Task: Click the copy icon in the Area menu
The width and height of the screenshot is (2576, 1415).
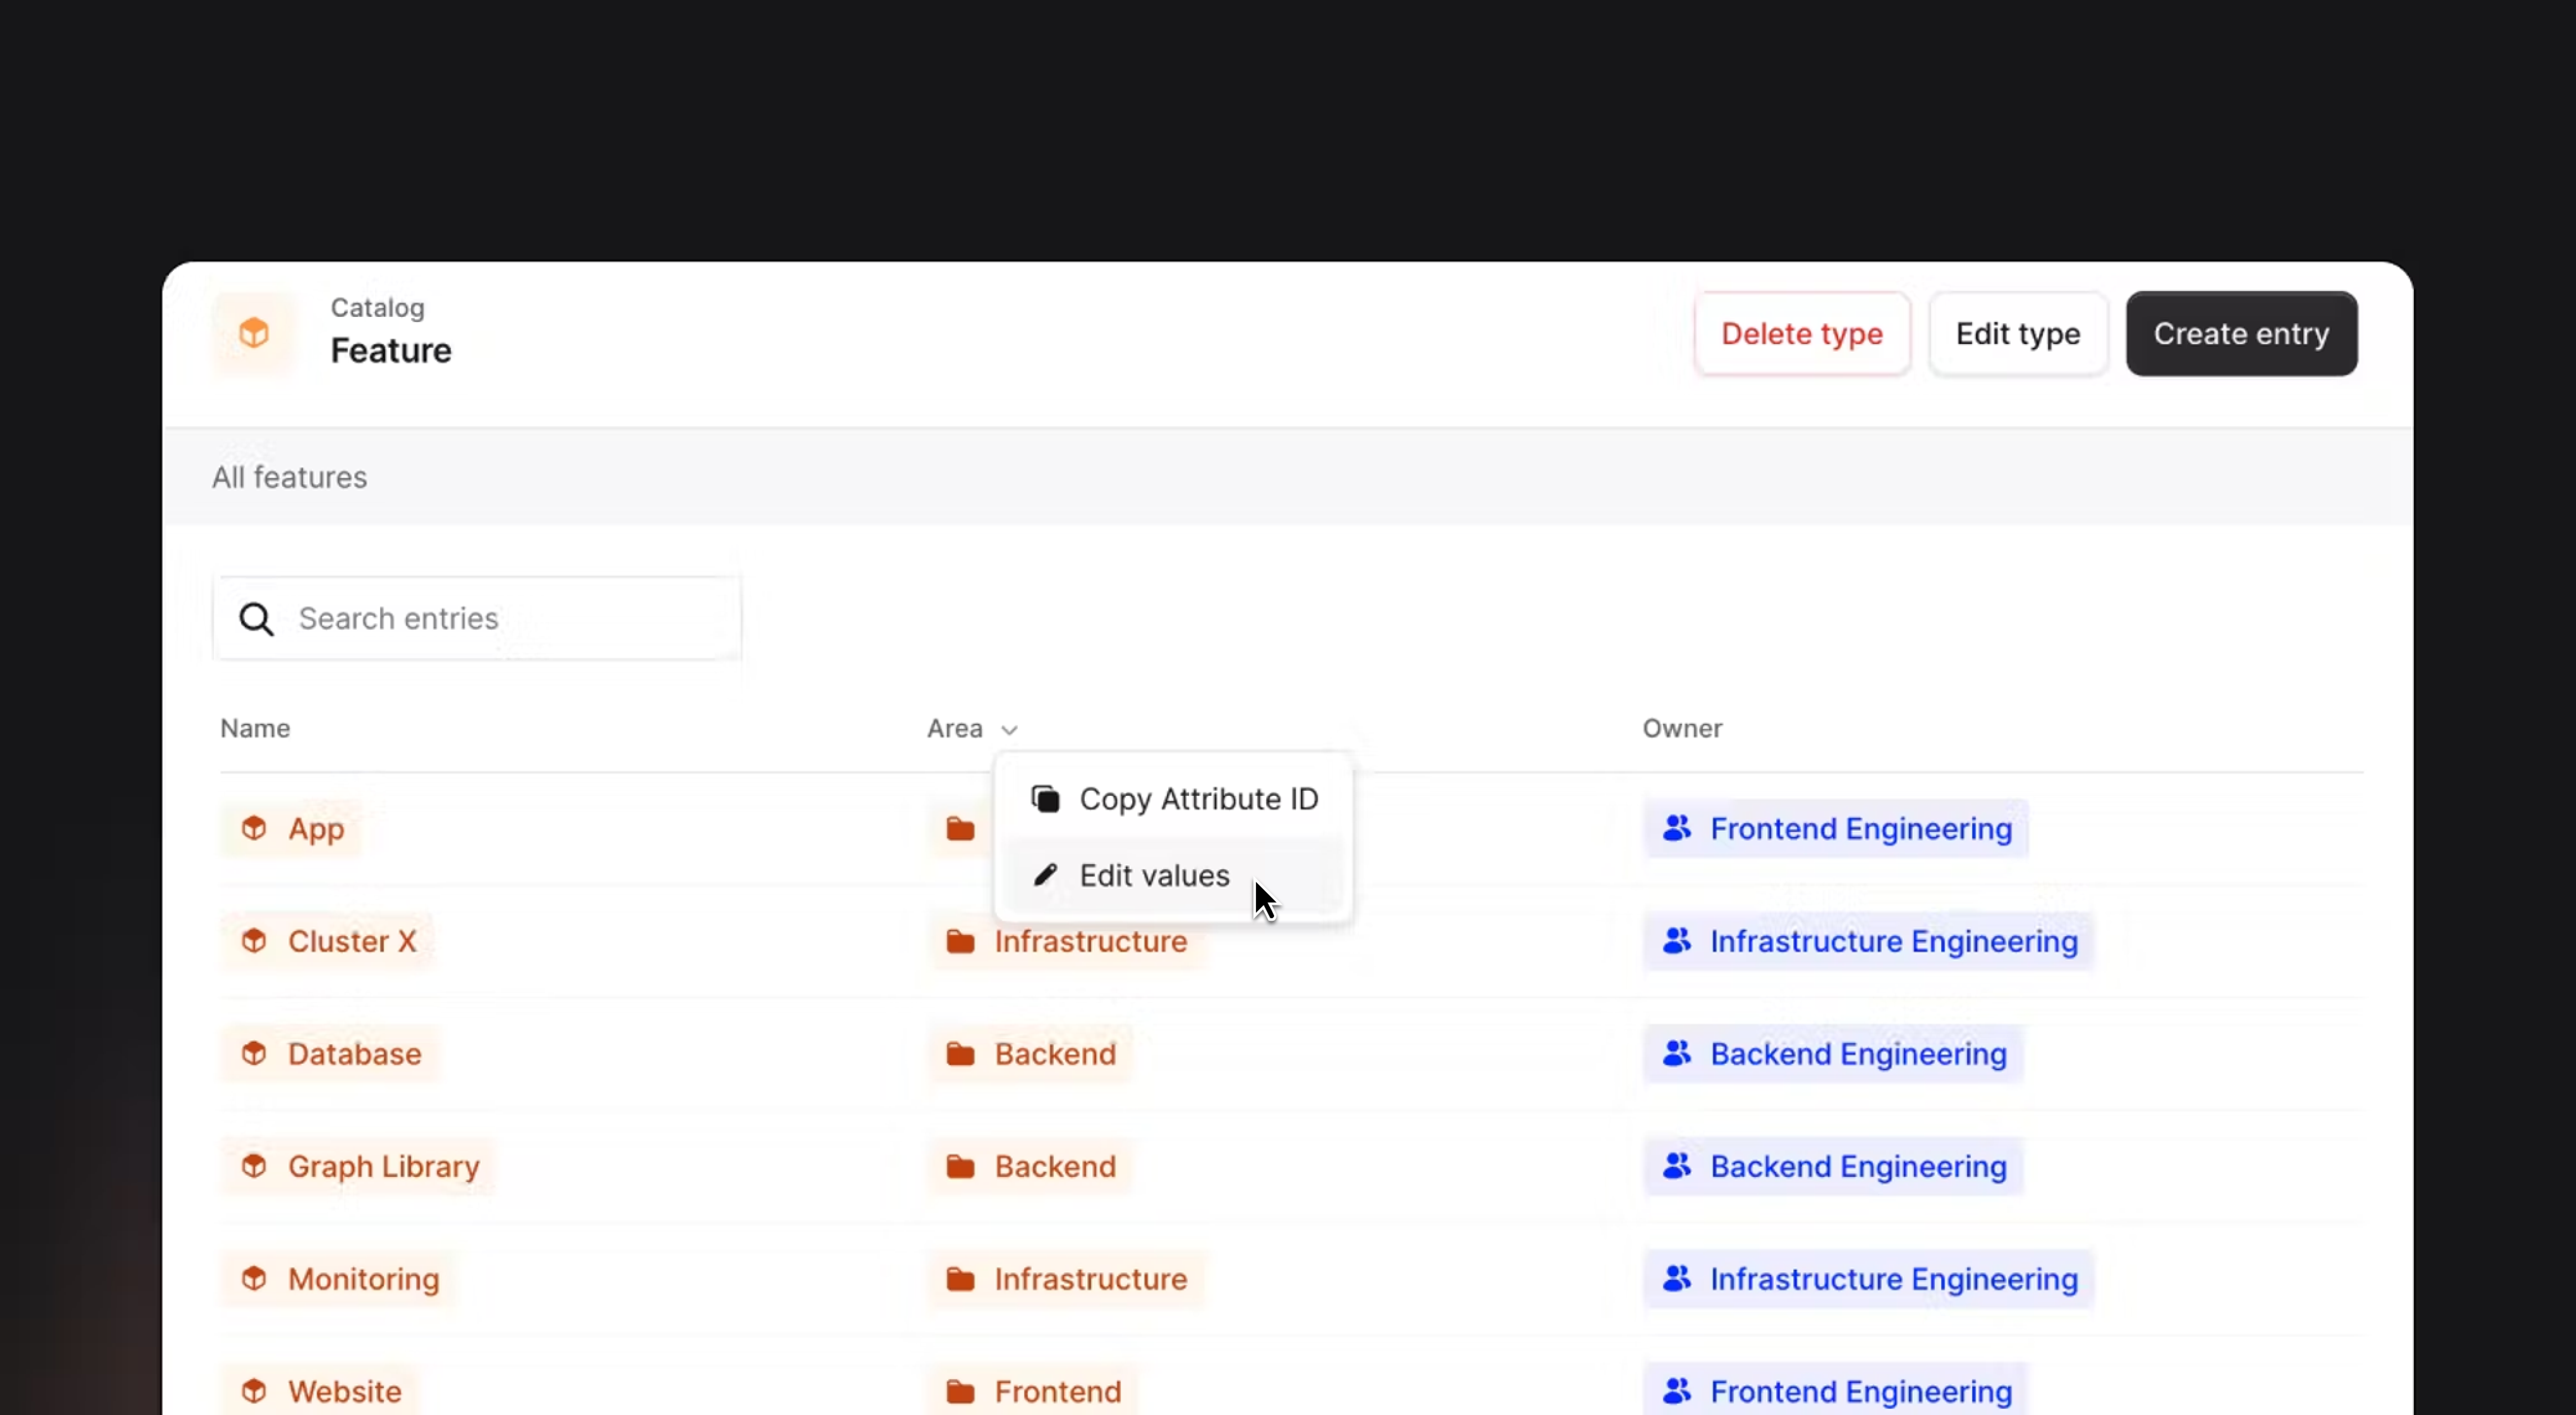Action: [x=1045, y=800]
